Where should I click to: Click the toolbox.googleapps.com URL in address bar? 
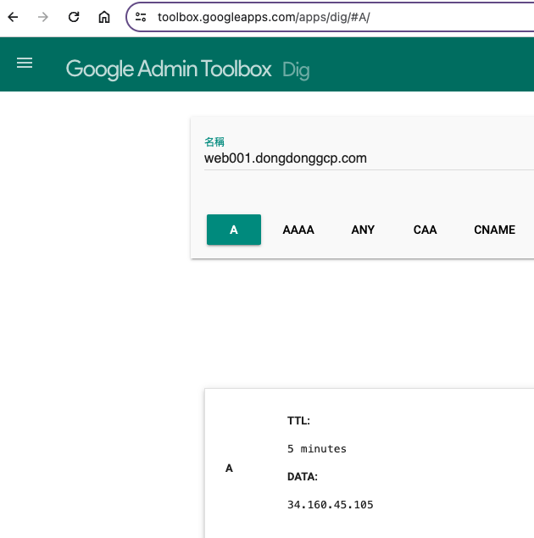264,17
